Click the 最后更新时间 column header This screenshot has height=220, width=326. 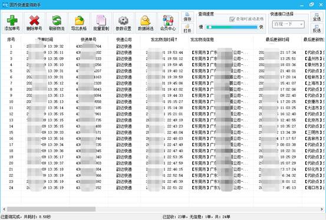(x=277, y=40)
